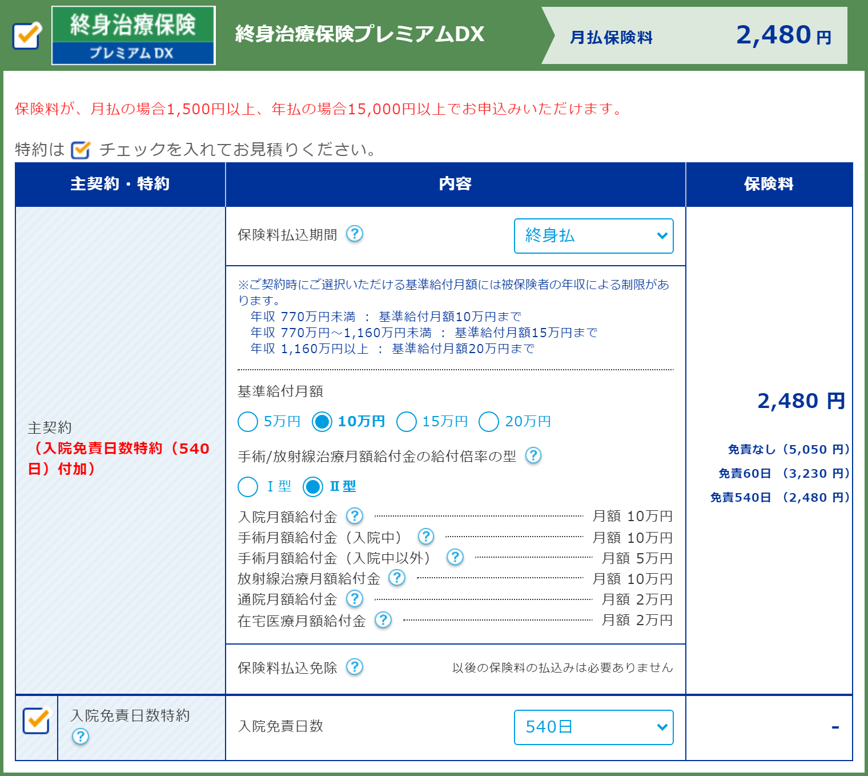Select the 5万円 benefit amount radio

tap(248, 422)
